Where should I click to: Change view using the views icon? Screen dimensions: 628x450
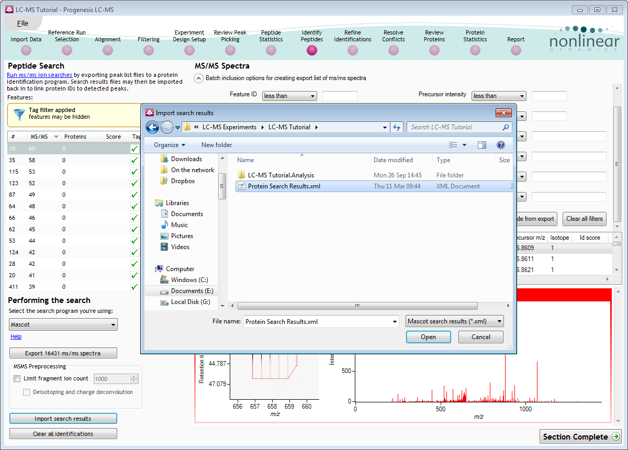coord(453,145)
